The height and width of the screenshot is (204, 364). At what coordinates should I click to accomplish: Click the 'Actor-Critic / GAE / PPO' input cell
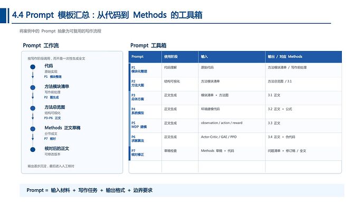219,137
